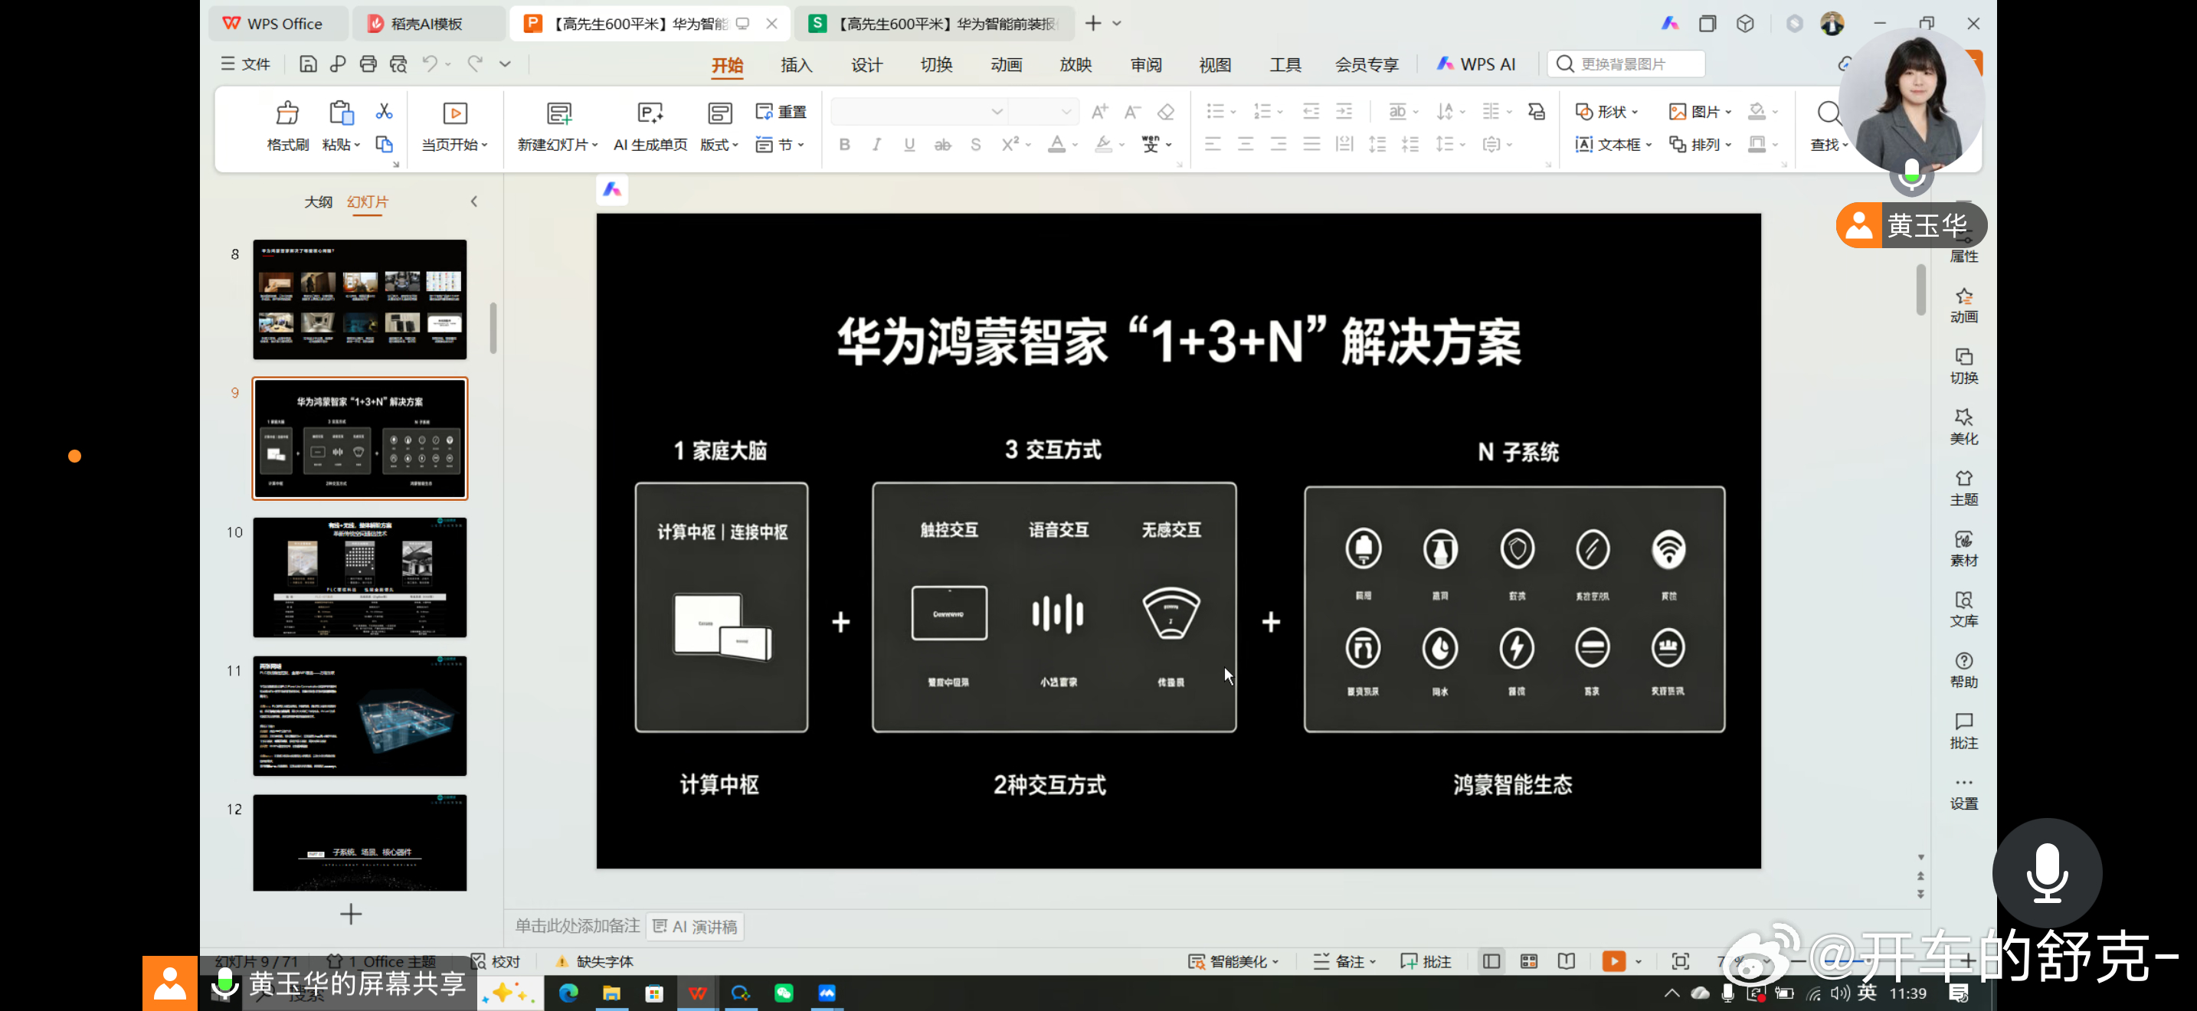Screen dimensions: 2197x1011
Task: Click the 更换背景图片 search field
Action: click(1626, 64)
